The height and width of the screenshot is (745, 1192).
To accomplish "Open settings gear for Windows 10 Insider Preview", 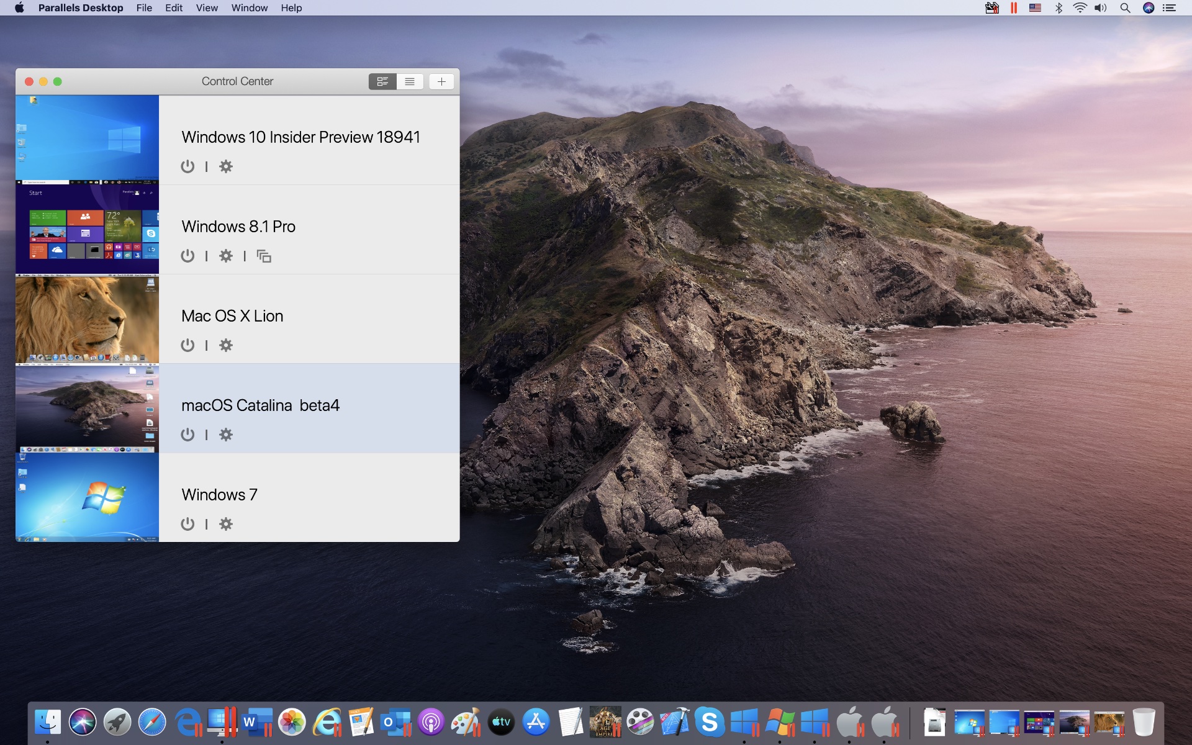I will coord(226,166).
